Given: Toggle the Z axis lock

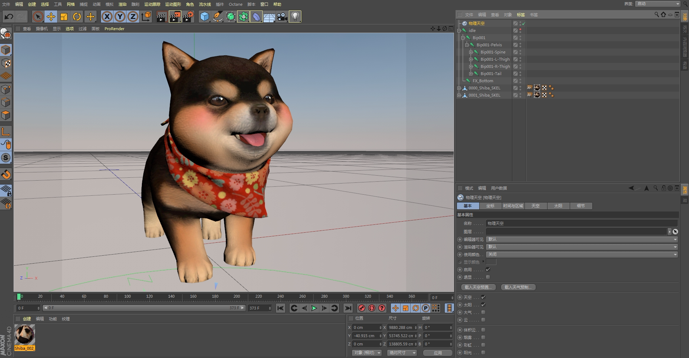Looking at the screenshot, I should click(x=133, y=17).
